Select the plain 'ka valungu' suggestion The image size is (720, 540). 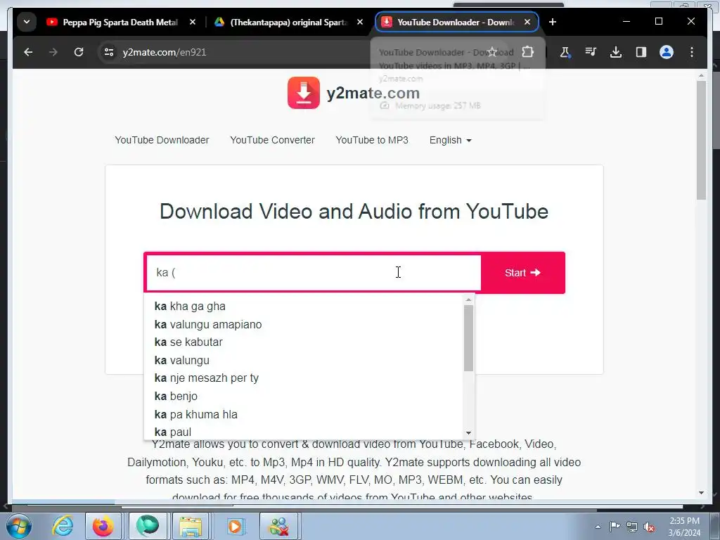click(303, 360)
